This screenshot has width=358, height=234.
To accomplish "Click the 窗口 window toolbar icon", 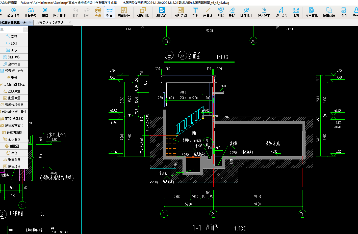I will 45,12.
